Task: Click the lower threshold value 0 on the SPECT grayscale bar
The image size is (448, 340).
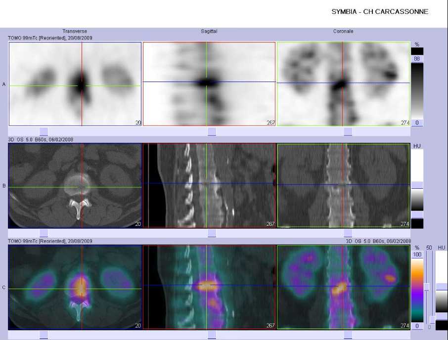Action: (x=417, y=123)
